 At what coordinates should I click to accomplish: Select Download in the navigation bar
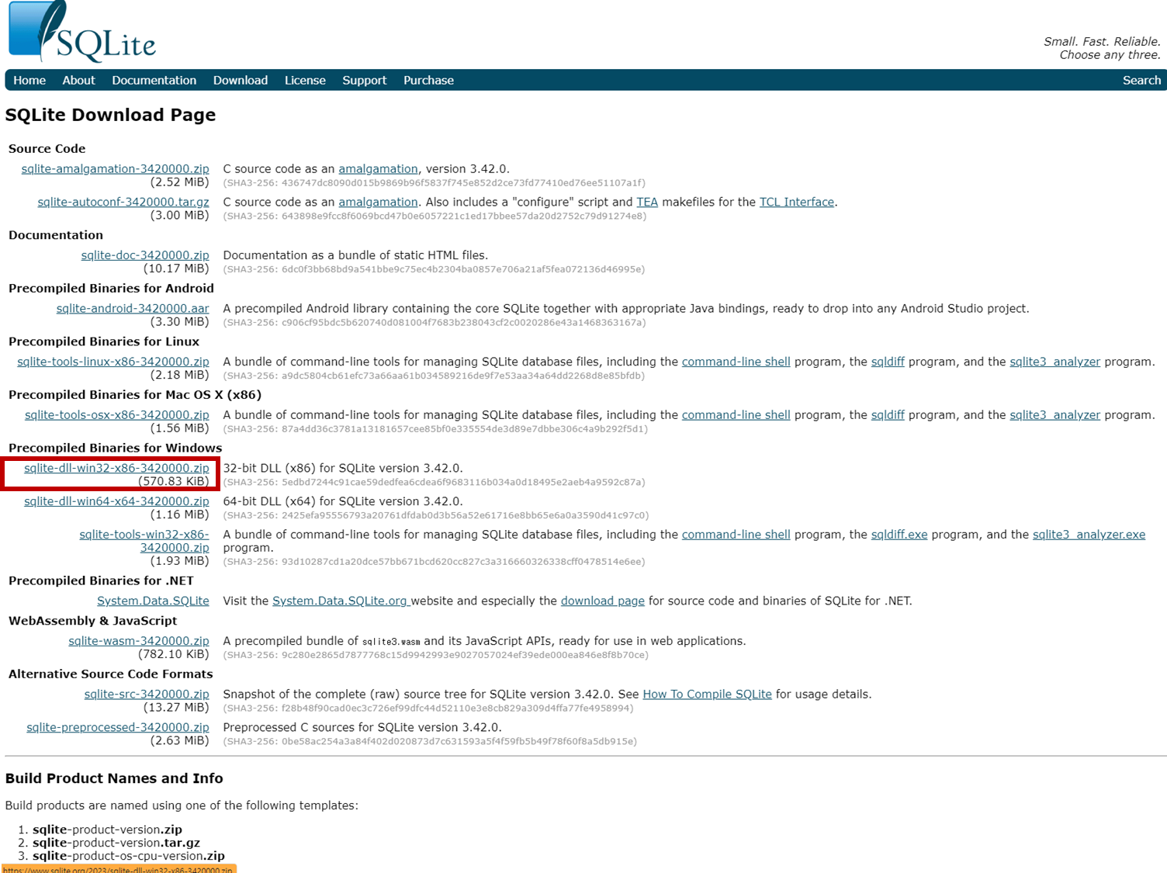pyautogui.click(x=241, y=80)
